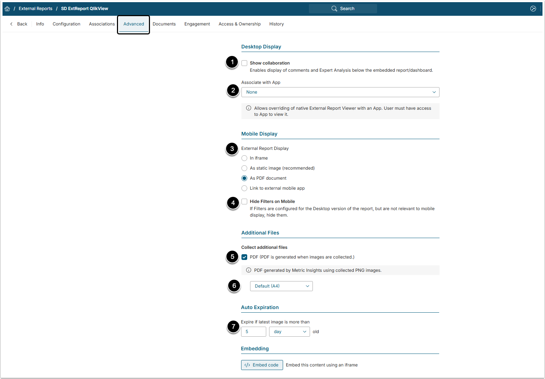Click the Back arrow chevron icon

point(11,24)
